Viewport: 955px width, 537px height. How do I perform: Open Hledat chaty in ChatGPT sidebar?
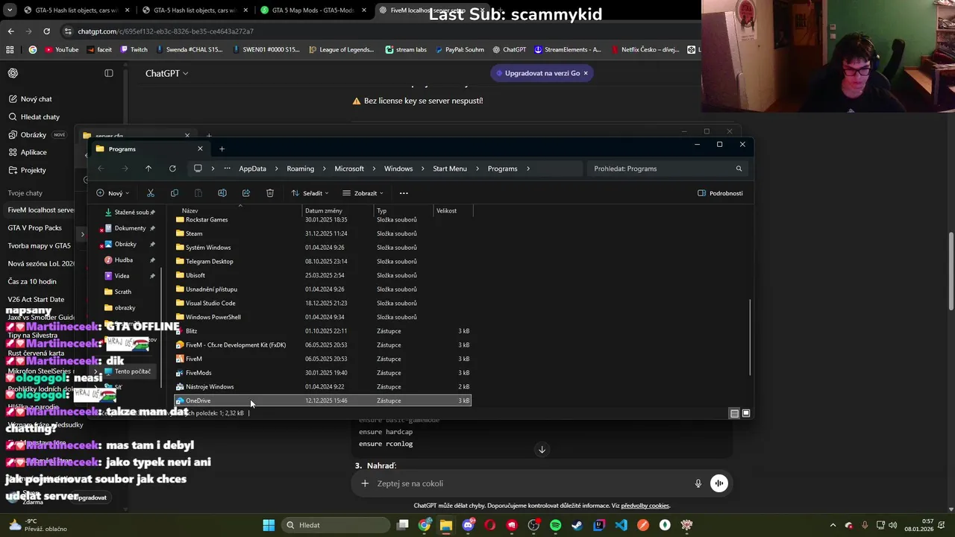(40, 117)
